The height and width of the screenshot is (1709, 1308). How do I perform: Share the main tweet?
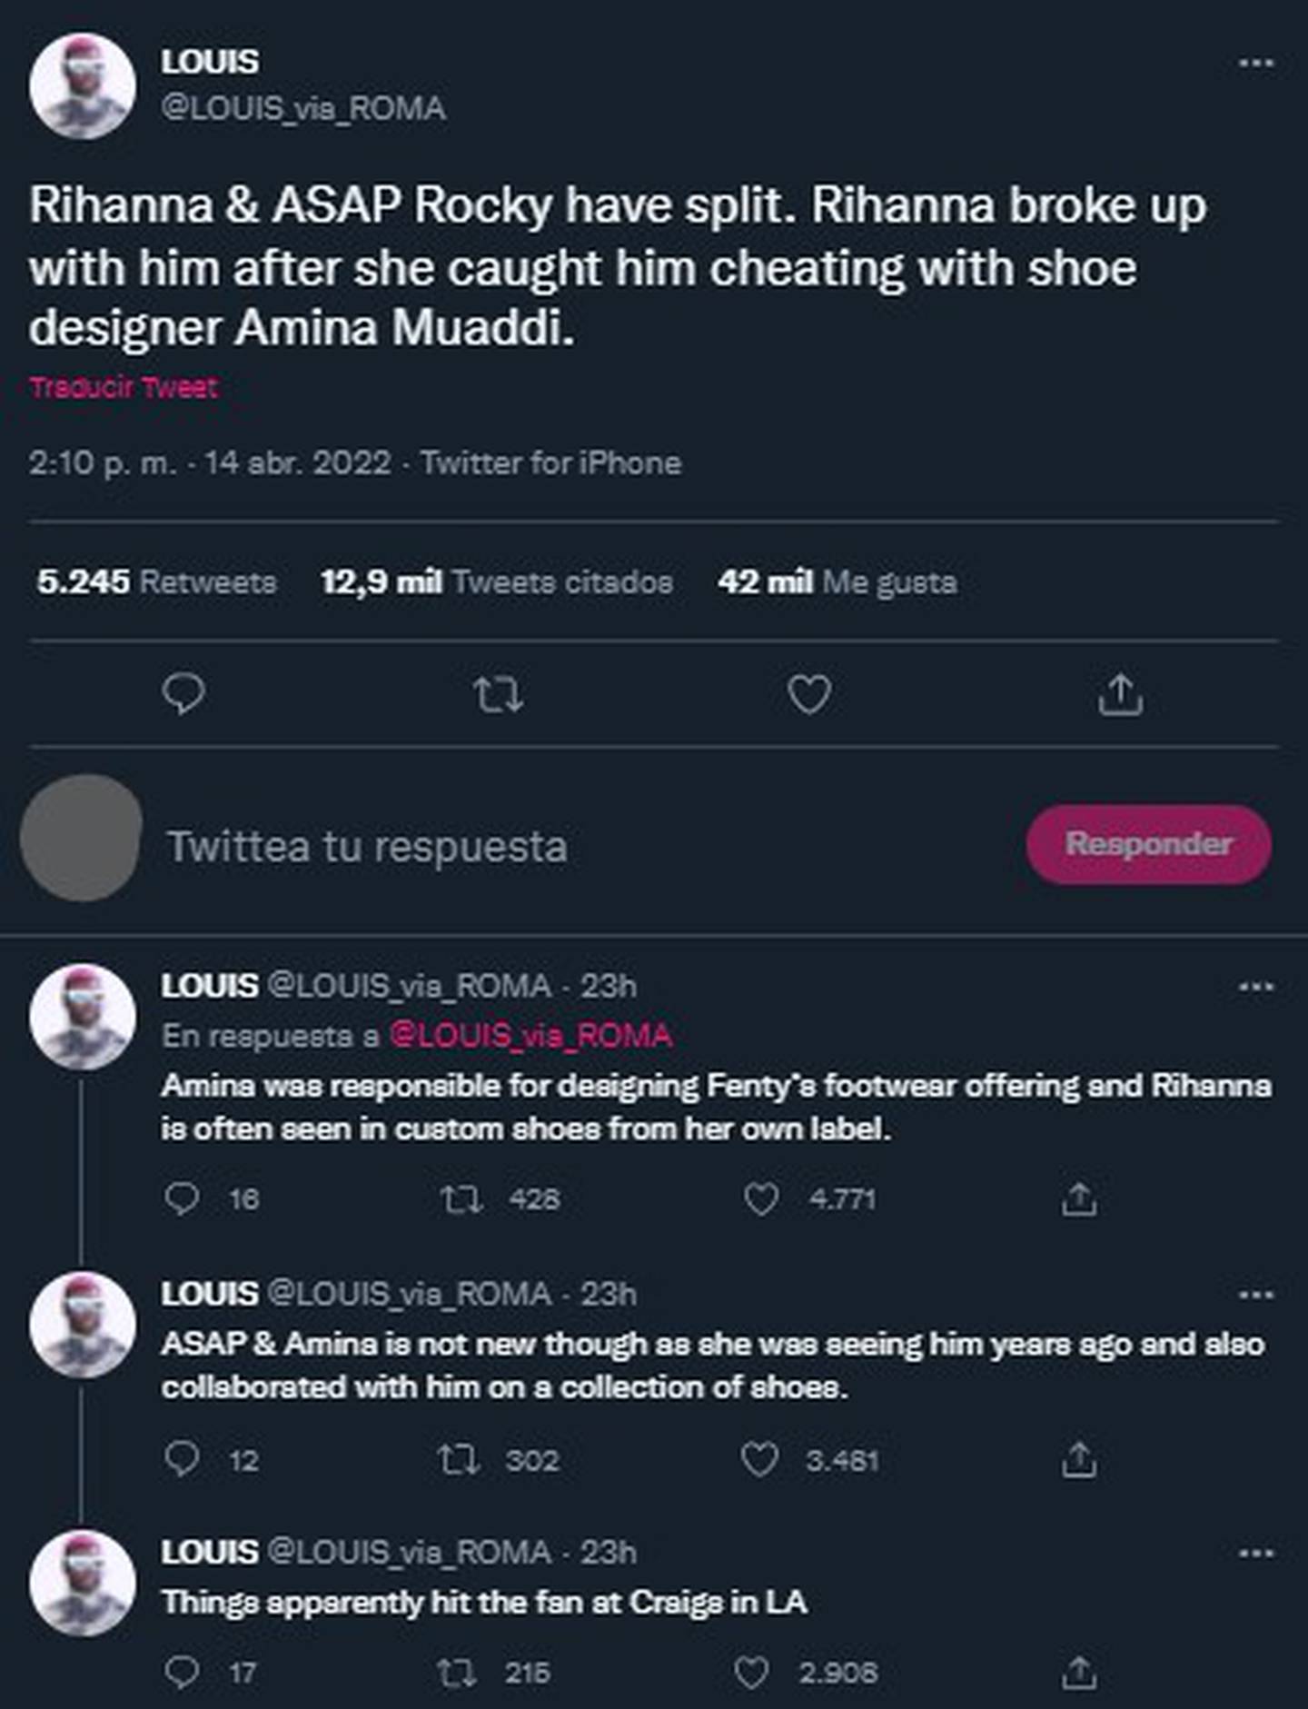pos(1120,695)
